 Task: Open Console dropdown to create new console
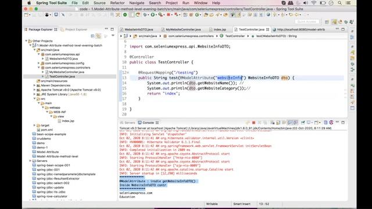[x=316, y=122]
